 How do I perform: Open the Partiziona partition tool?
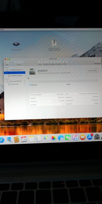(x=47, y=62)
